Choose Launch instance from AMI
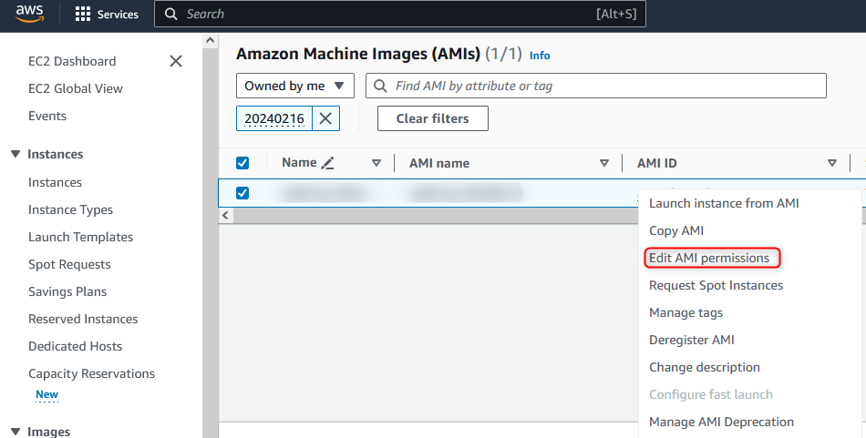The image size is (866, 438). point(724,204)
